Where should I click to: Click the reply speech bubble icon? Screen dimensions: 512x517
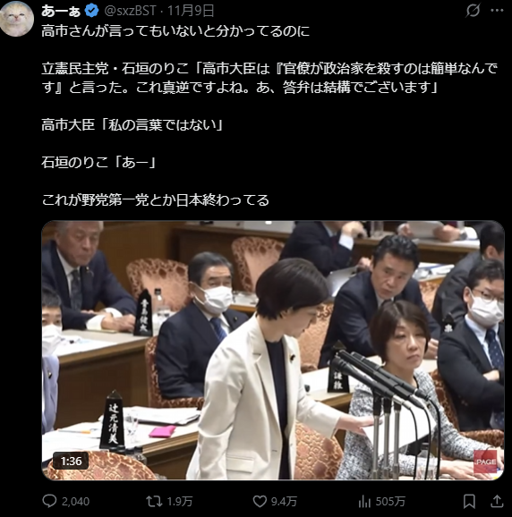coord(49,501)
